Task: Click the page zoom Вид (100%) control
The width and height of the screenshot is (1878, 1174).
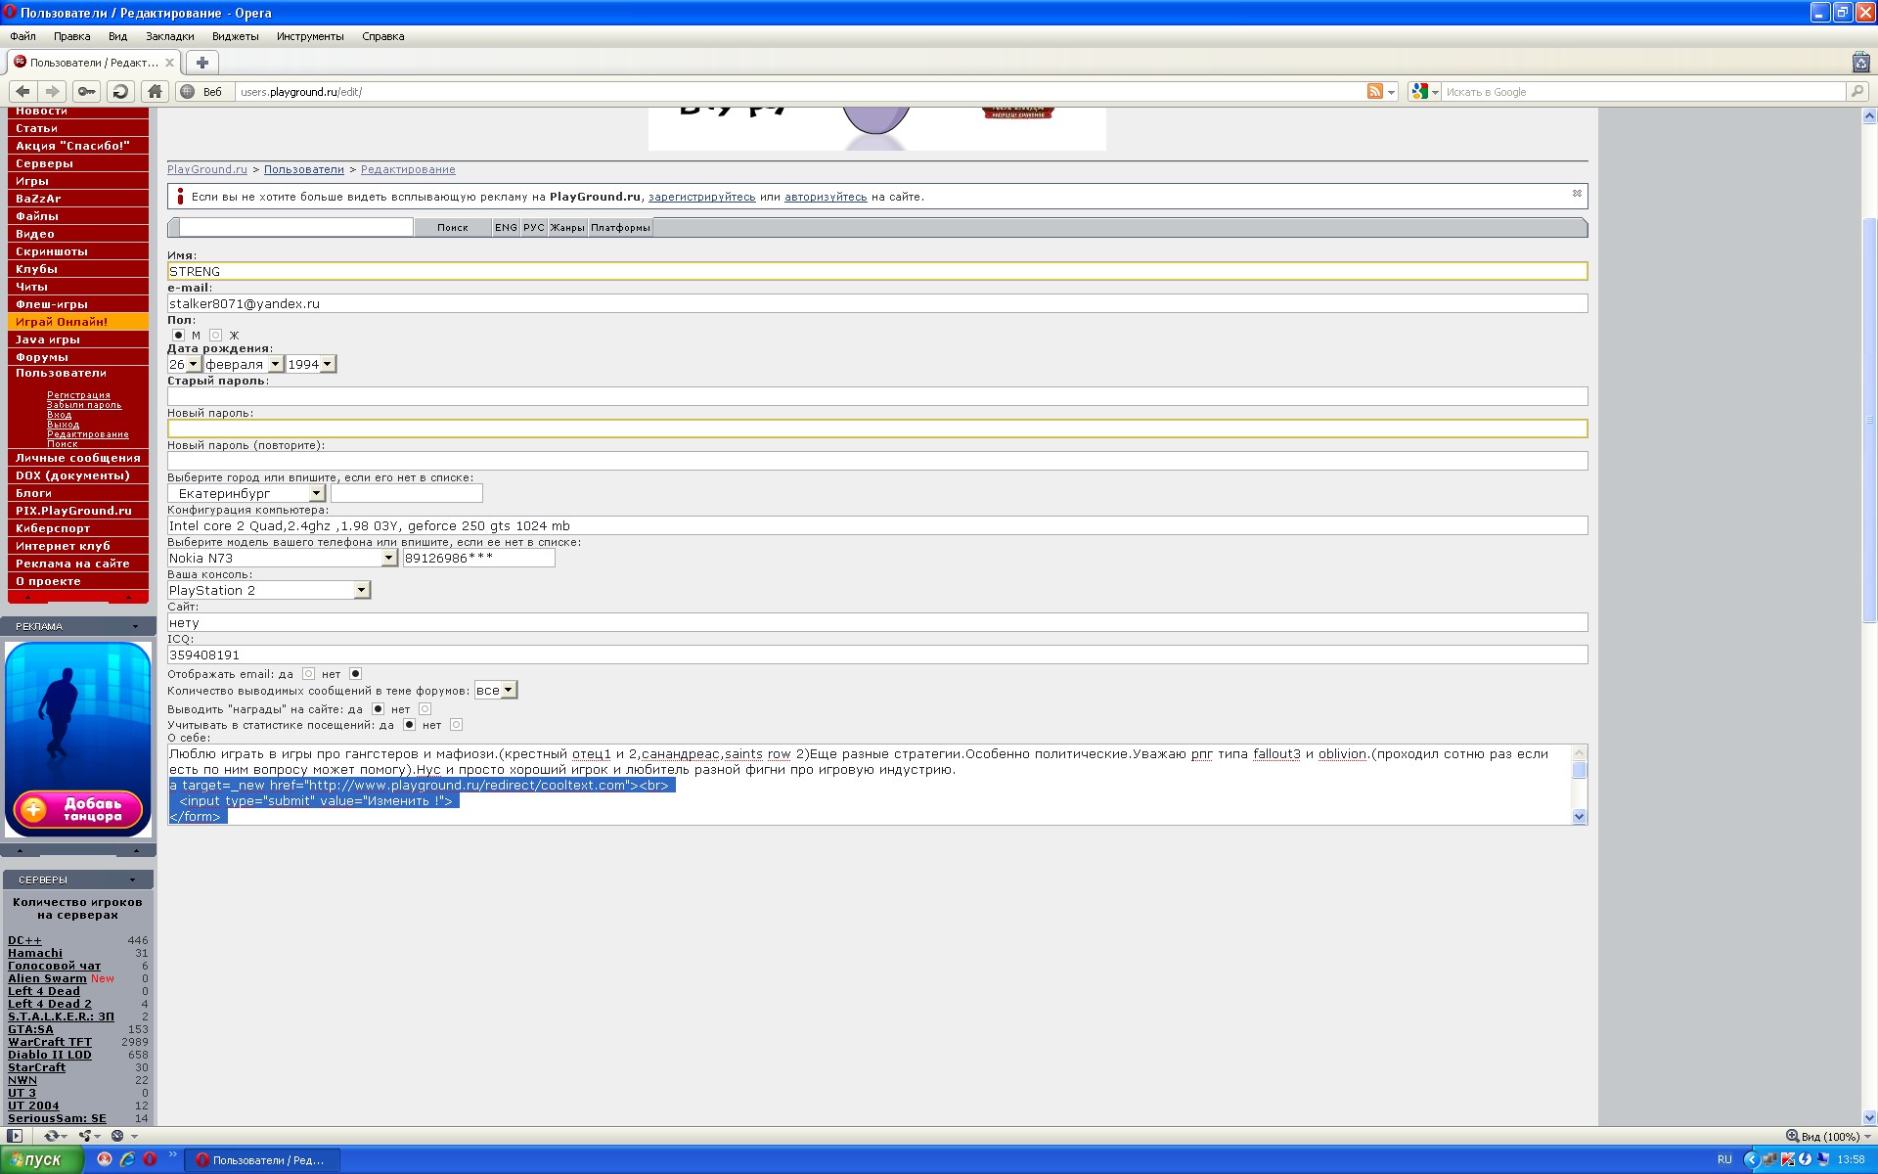Action: coord(1828,1137)
